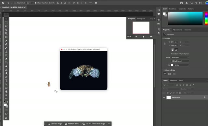208x126 pixels.
Task: Click Add free Adobe Stock images
Action: [94, 124]
